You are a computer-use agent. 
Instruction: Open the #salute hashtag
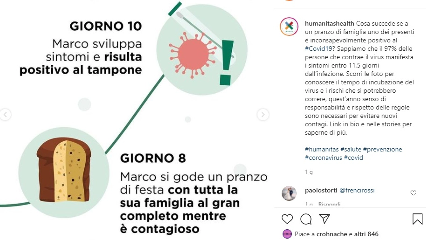coord(351,149)
